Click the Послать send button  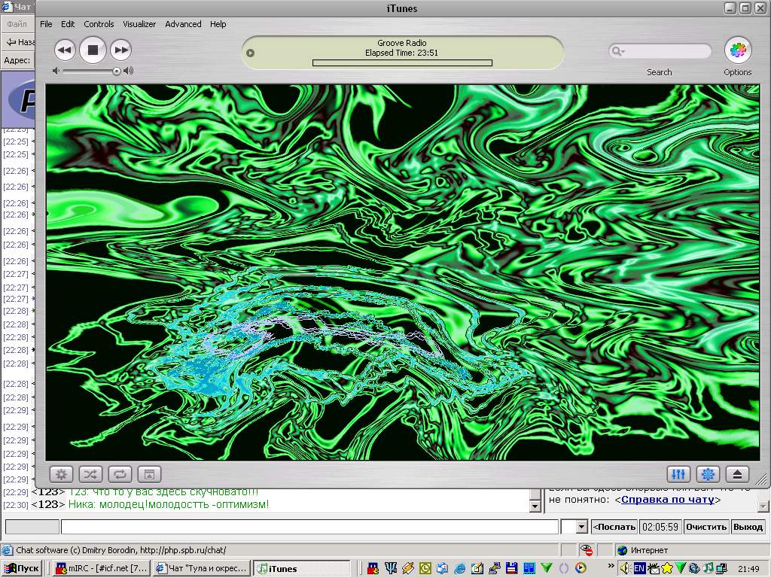click(x=614, y=527)
